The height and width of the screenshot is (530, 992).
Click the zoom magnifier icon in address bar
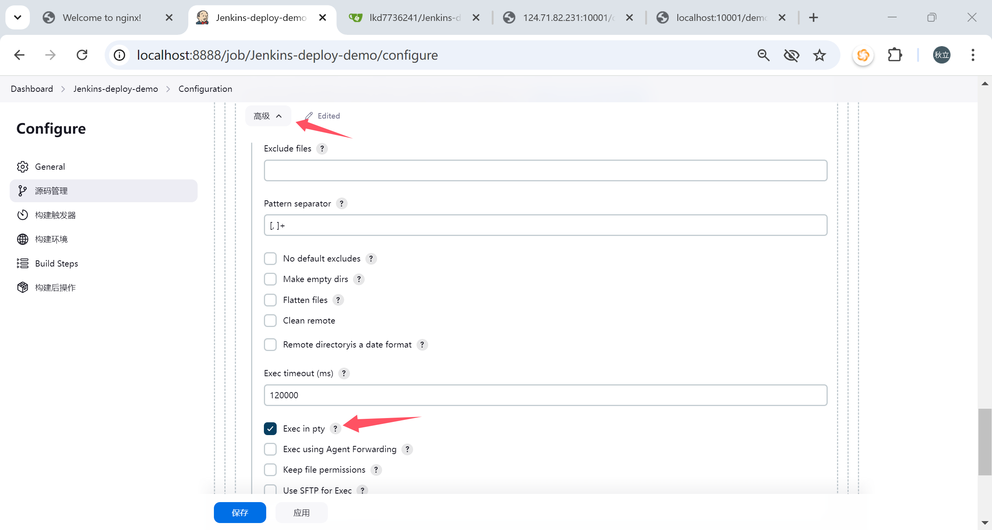click(763, 55)
